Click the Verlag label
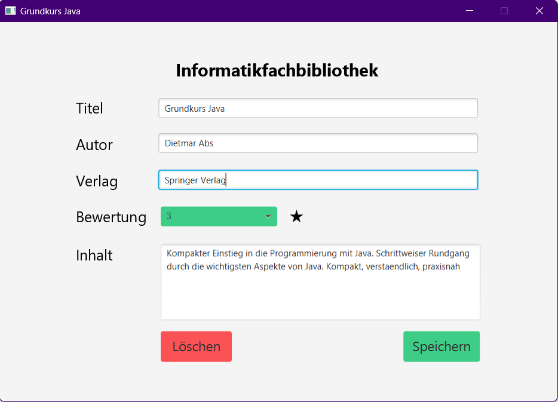The height and width of the screenshot is (402, 558). [97, 181]
